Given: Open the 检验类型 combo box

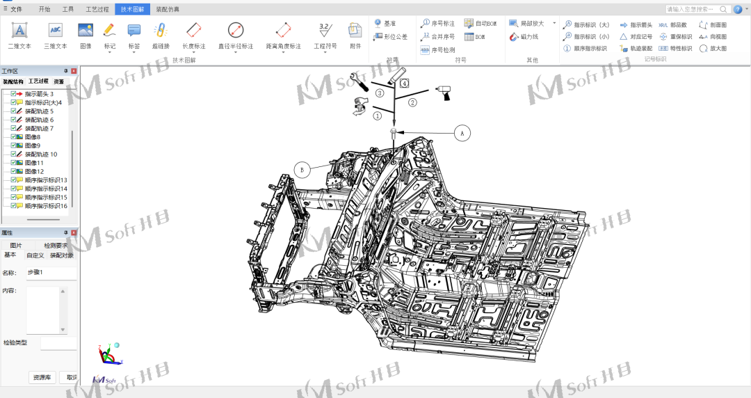Looking at the screenshot, I should [x=58, y=343].
